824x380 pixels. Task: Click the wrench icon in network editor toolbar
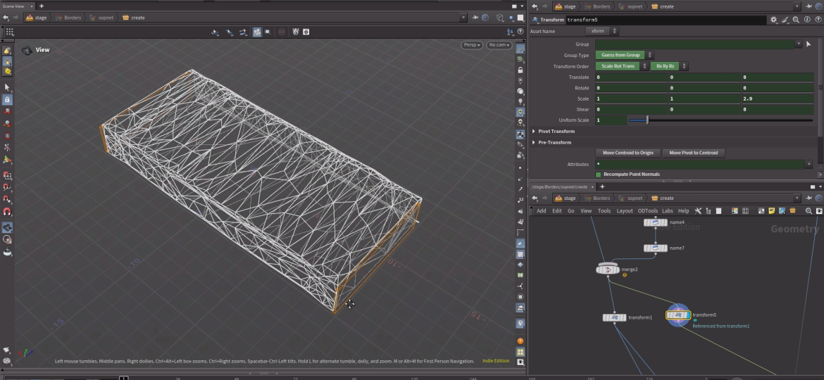[698, 211]
